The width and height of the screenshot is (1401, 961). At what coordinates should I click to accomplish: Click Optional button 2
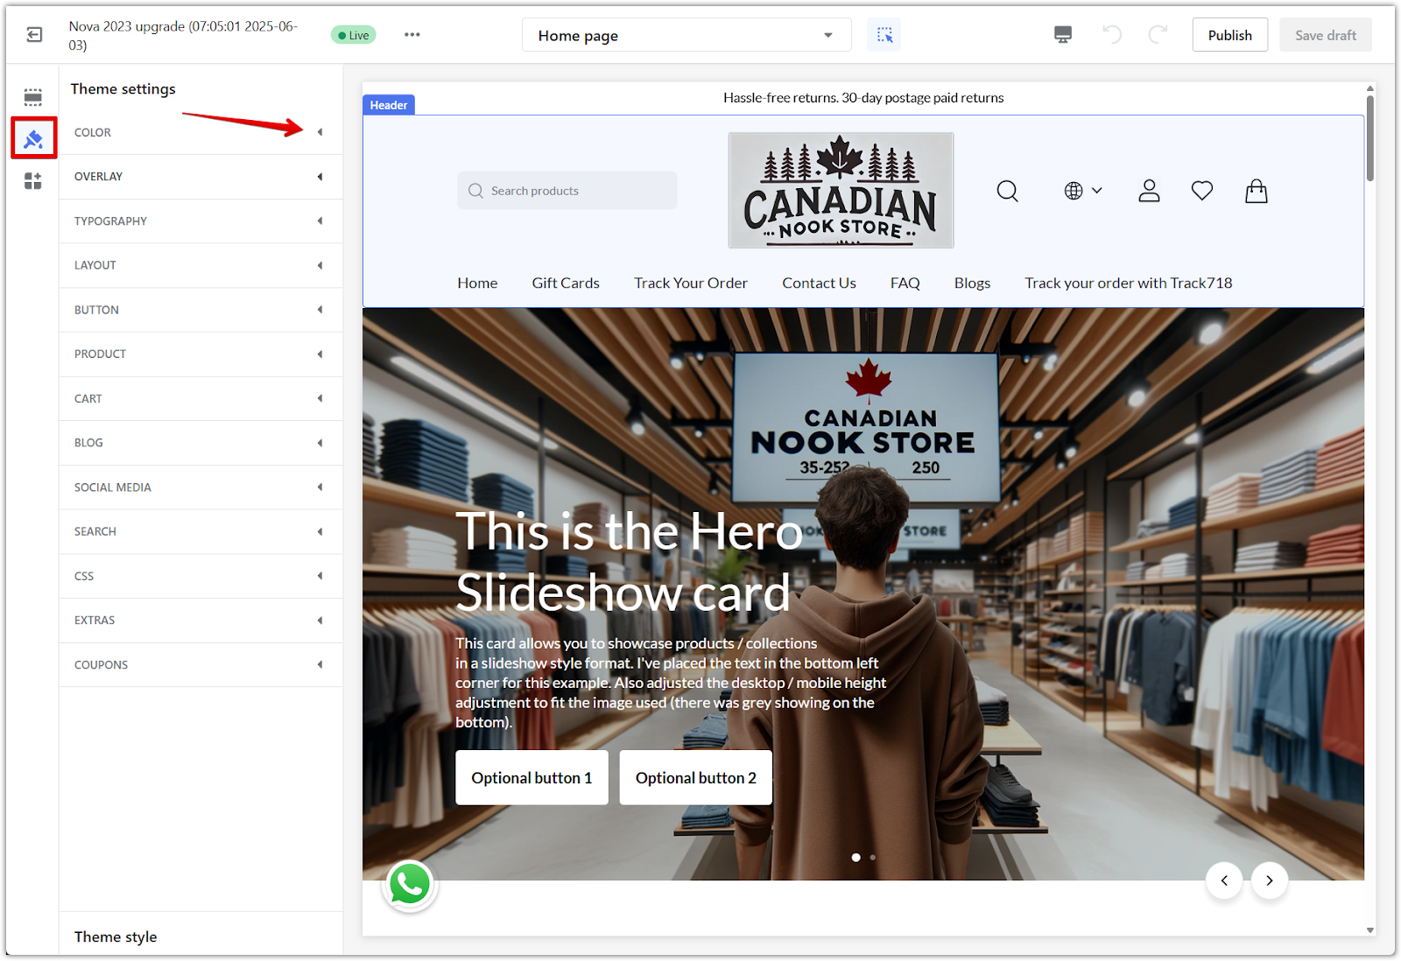[696, 777]
